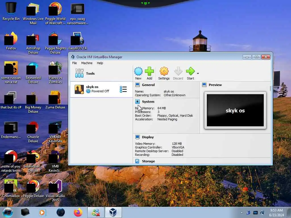Click 'Floppy, Optical, Hard Disk' boot order text
This screenshot has width=291, height=218.
(175, 116)
